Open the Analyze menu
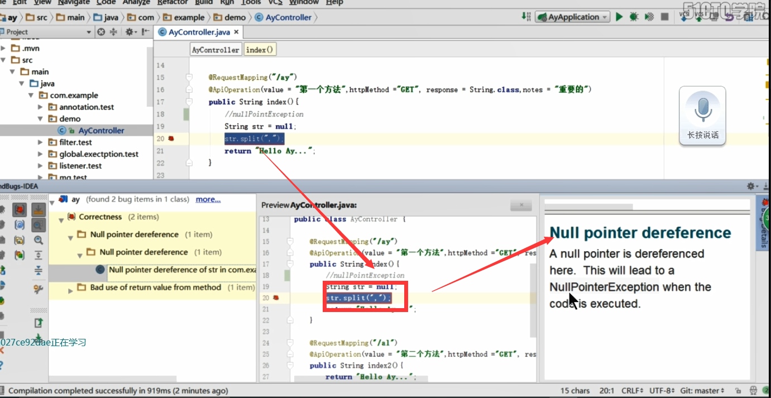 click(136, 2)
